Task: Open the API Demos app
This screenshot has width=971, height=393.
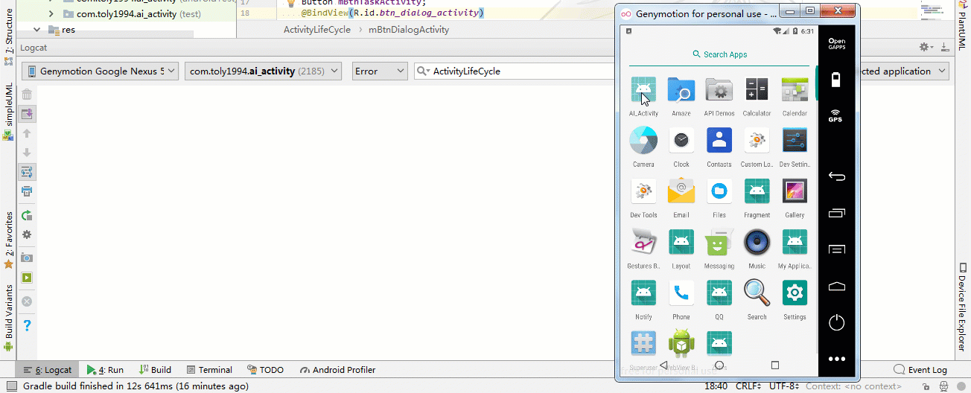Action: (x=719, y=91)
